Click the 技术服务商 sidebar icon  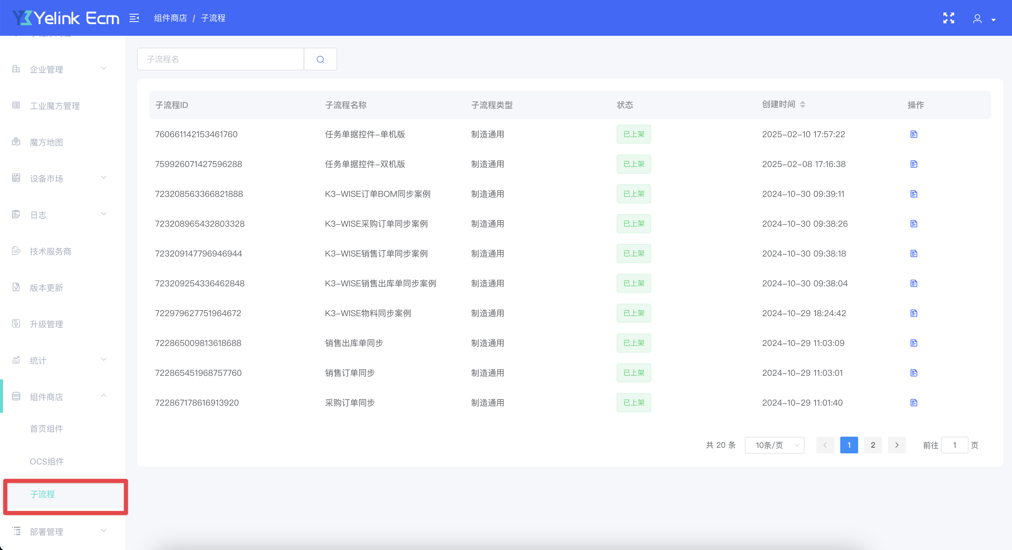tap(16, 251)
